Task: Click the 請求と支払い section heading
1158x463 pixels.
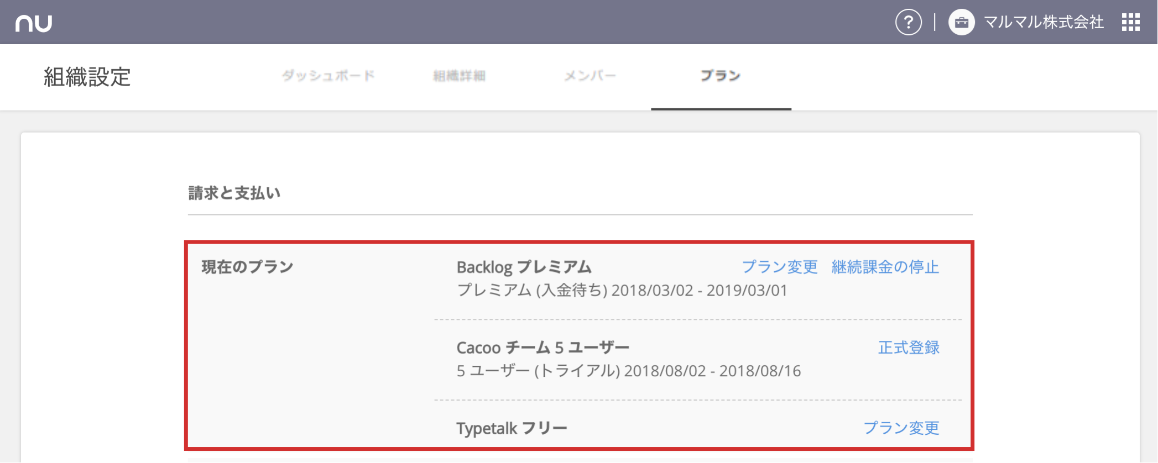Action: [x=234, y=193]
